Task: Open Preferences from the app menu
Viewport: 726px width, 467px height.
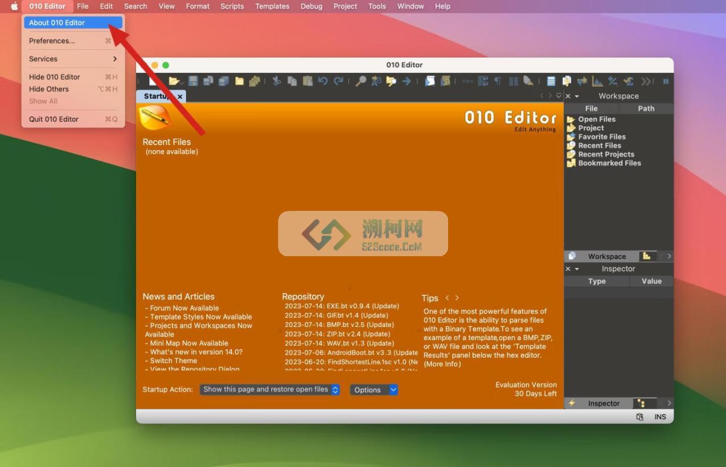Action: (x=73, y=41)
